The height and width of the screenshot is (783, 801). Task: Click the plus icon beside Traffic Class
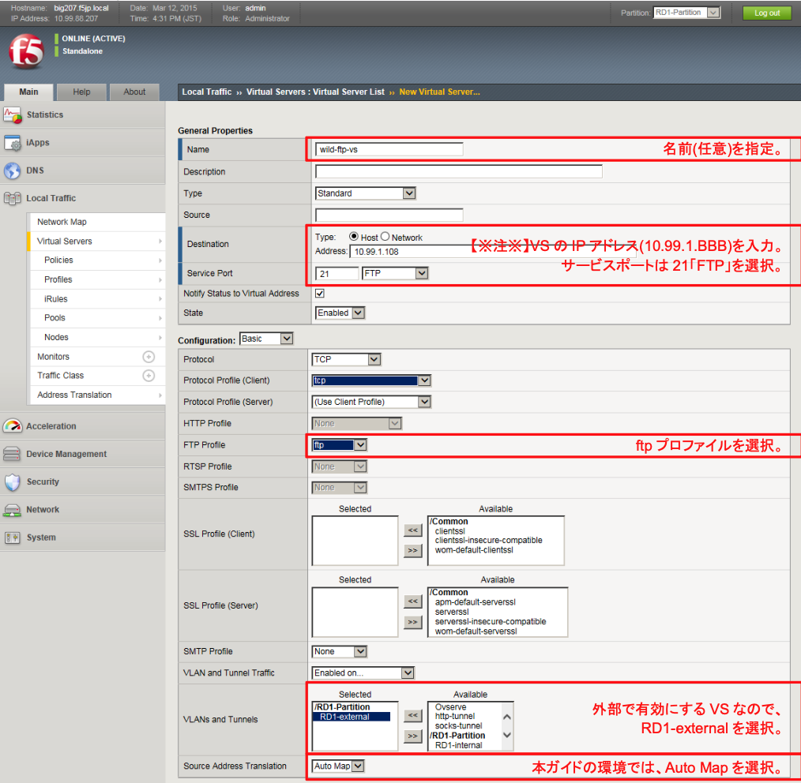(x=149, y=376)
